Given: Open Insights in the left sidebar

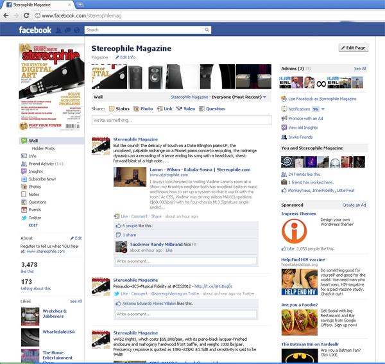Looking at the screenshot, I should point(36,171).
